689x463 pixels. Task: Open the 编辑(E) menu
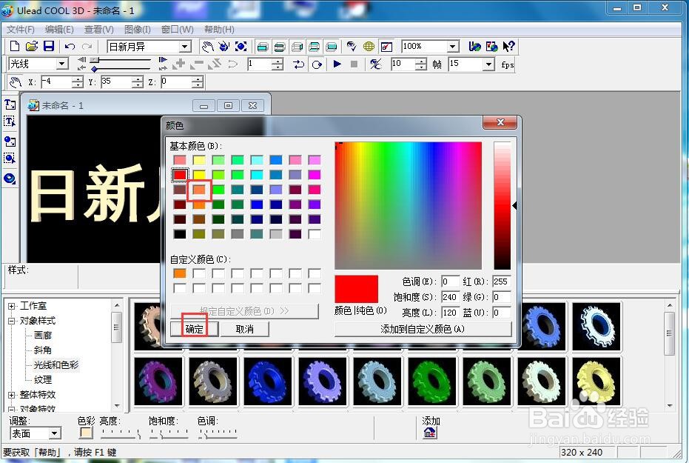tap(59, 30)
